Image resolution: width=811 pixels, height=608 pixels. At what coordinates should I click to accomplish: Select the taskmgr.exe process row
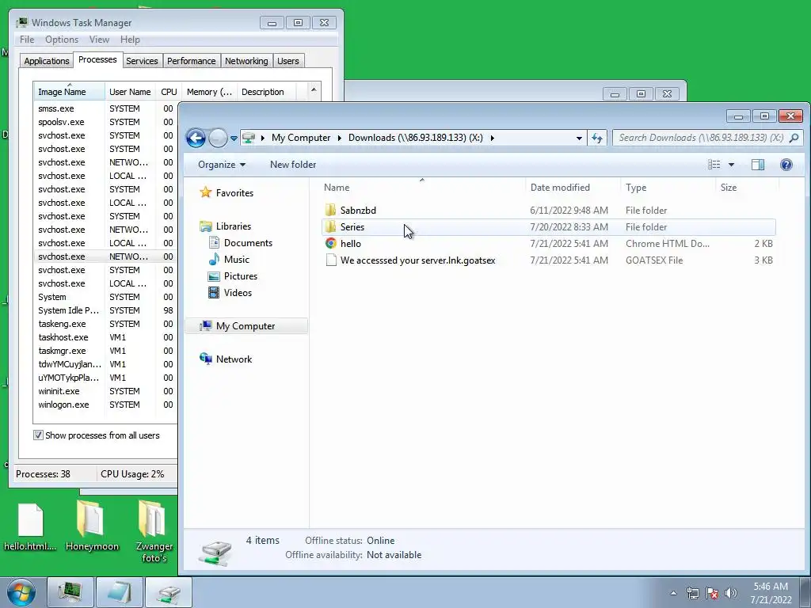tap(105, 351)
